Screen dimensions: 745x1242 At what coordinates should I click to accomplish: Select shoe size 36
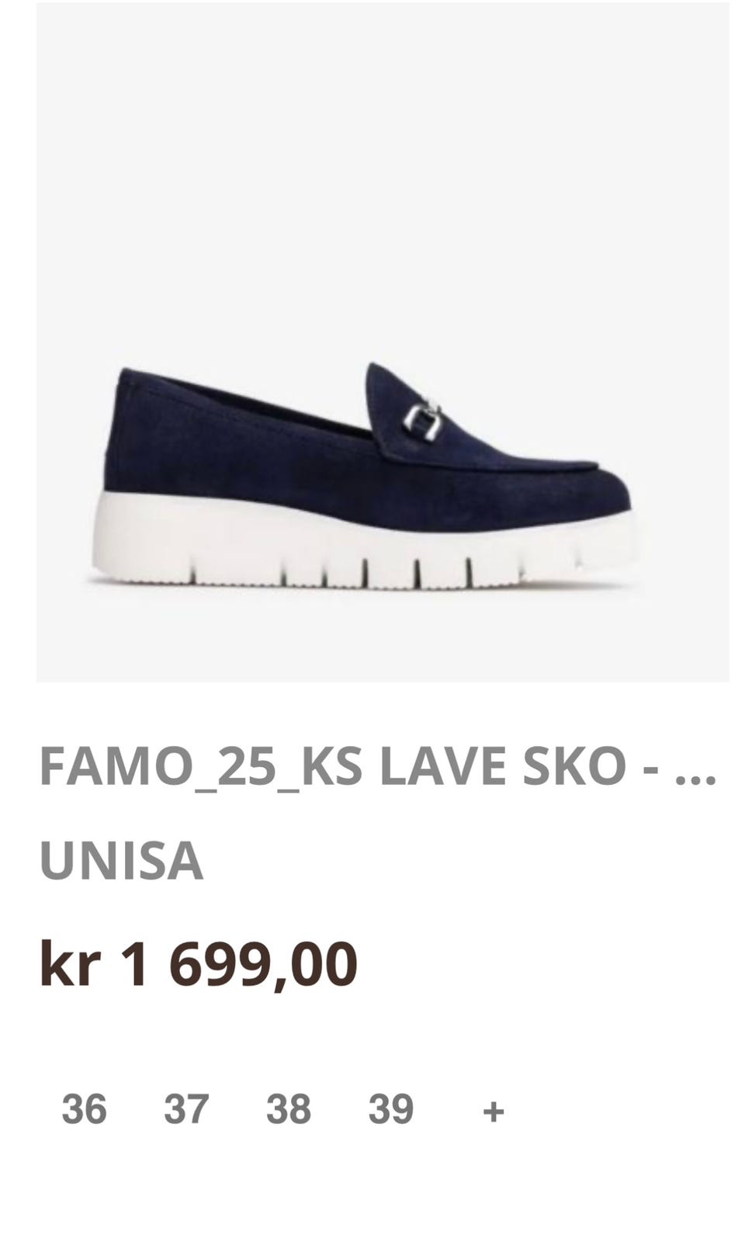[84, 1109]
